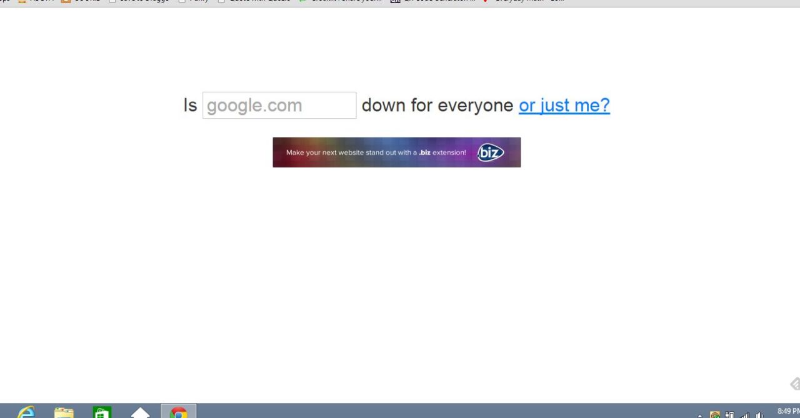Screen dimensions: 800x418
Task: Show hidden tray icons arrow
Action: (x=699, y=416)
